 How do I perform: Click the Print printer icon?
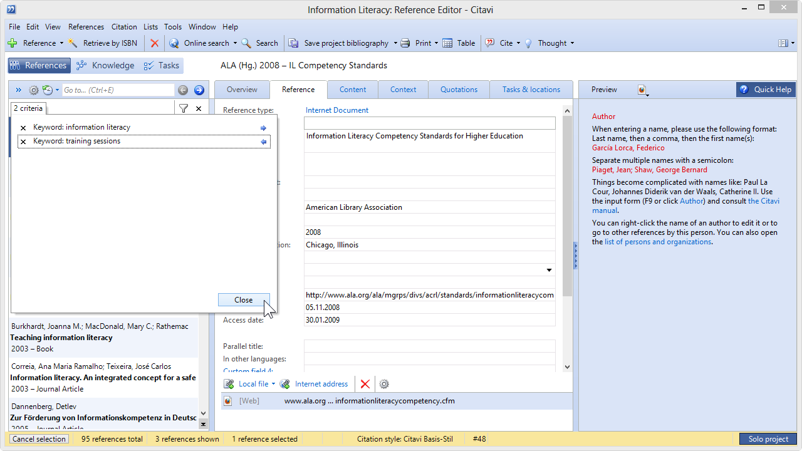[x=405, y=43]
